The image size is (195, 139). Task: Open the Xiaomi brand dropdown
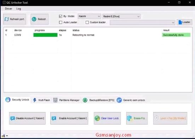tap(89, 16)
